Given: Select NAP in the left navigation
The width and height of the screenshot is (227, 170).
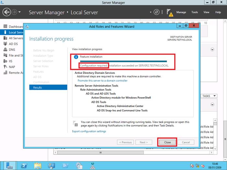Looking at the screenshot, I should [x=12, y=67].
